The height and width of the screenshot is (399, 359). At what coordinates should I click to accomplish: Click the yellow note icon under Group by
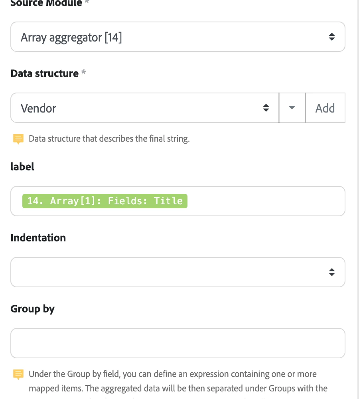pyautogui.click(x=18, y=375)
